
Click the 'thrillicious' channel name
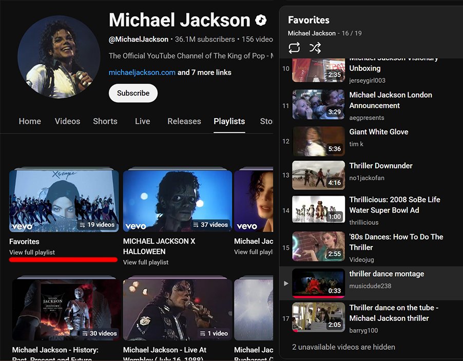(x=364, y=222)
